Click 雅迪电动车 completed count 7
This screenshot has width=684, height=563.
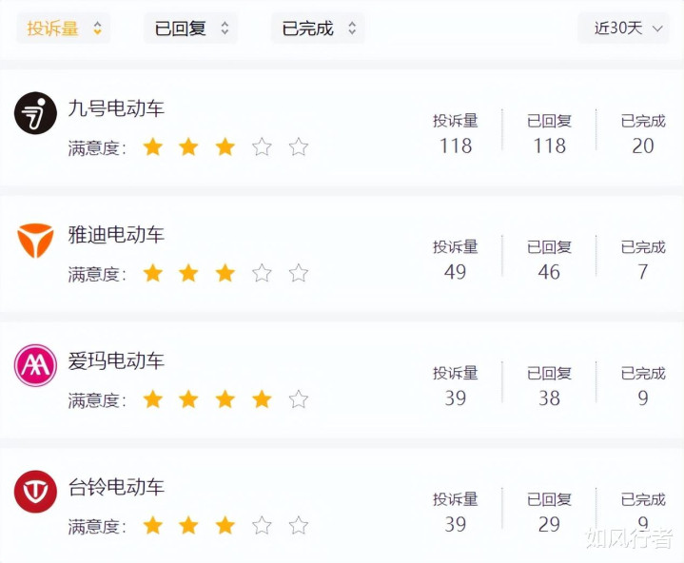tap(642, 272)
